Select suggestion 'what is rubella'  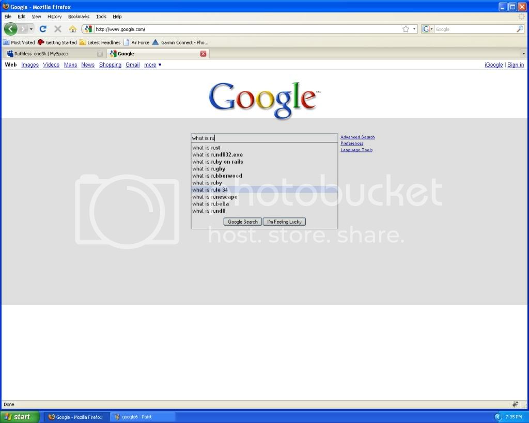264,204
